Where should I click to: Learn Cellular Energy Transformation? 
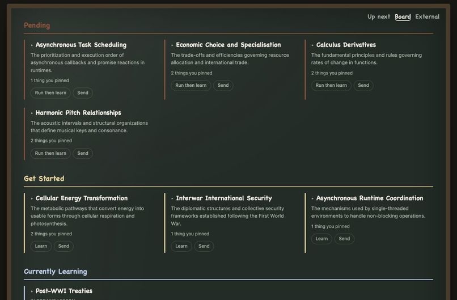[x=41, y=246]
